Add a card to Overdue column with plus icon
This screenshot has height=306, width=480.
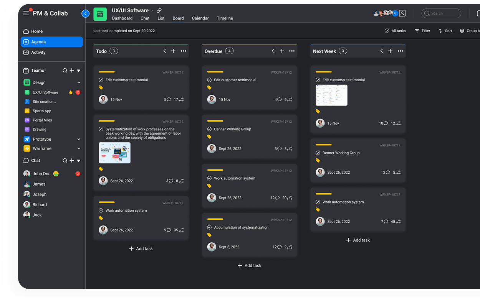pos(282,51)
